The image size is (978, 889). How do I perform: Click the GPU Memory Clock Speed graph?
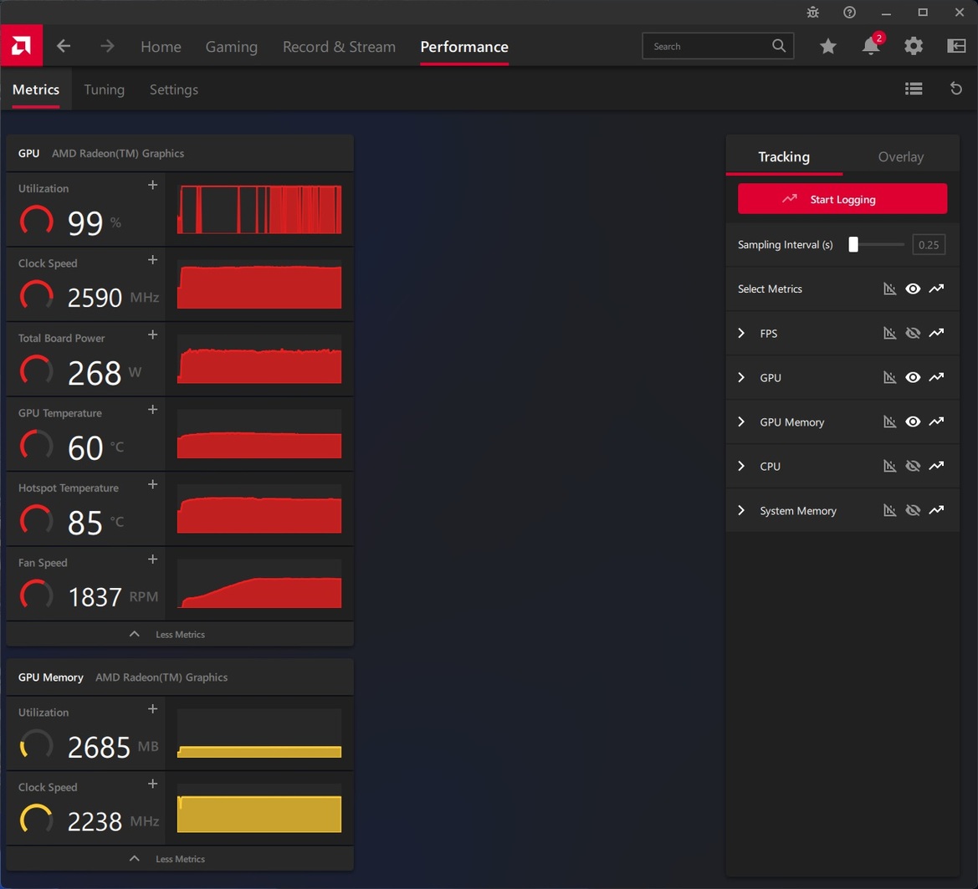[259, 808]
